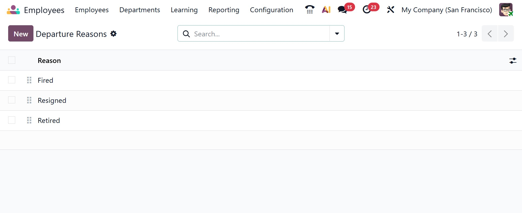Click the New button
522x213 pixels.
pos(21,34)
